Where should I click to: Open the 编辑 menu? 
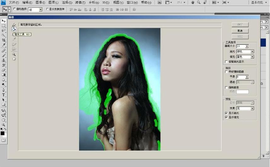(27, 3)
